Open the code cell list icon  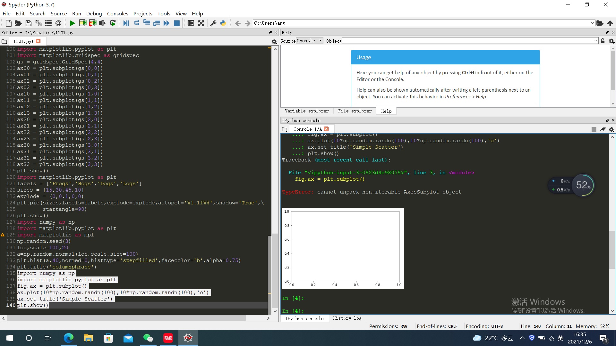[x=48, y=23]
